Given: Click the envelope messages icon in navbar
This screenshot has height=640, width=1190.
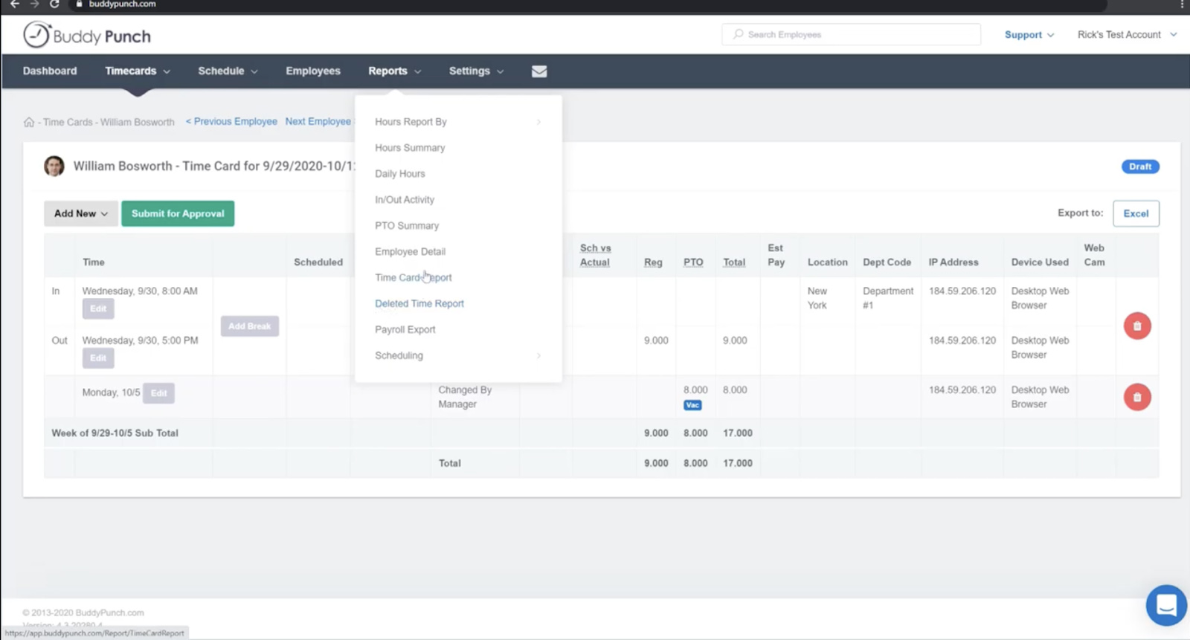Looking at the screenshot, I should (539, 71).
